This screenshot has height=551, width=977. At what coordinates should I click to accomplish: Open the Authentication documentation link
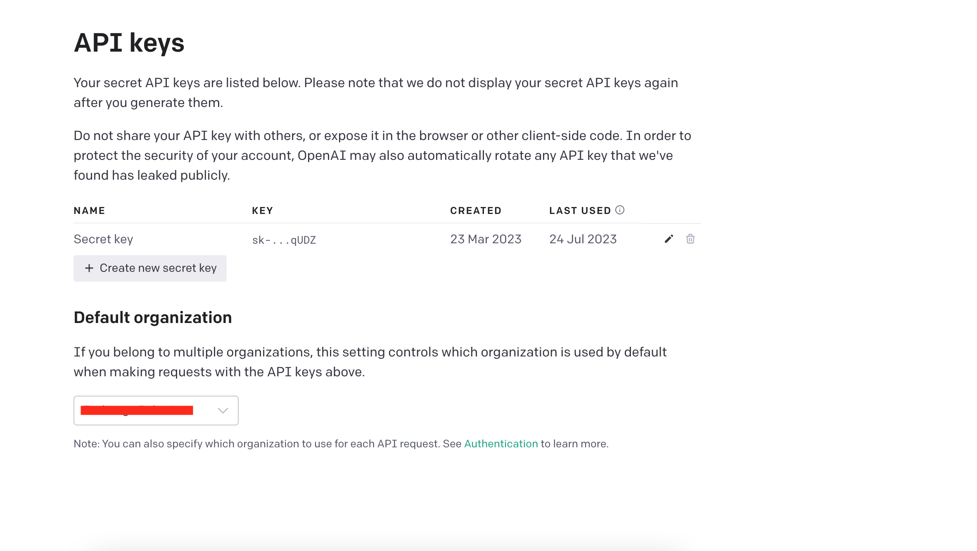coord(501,444)
